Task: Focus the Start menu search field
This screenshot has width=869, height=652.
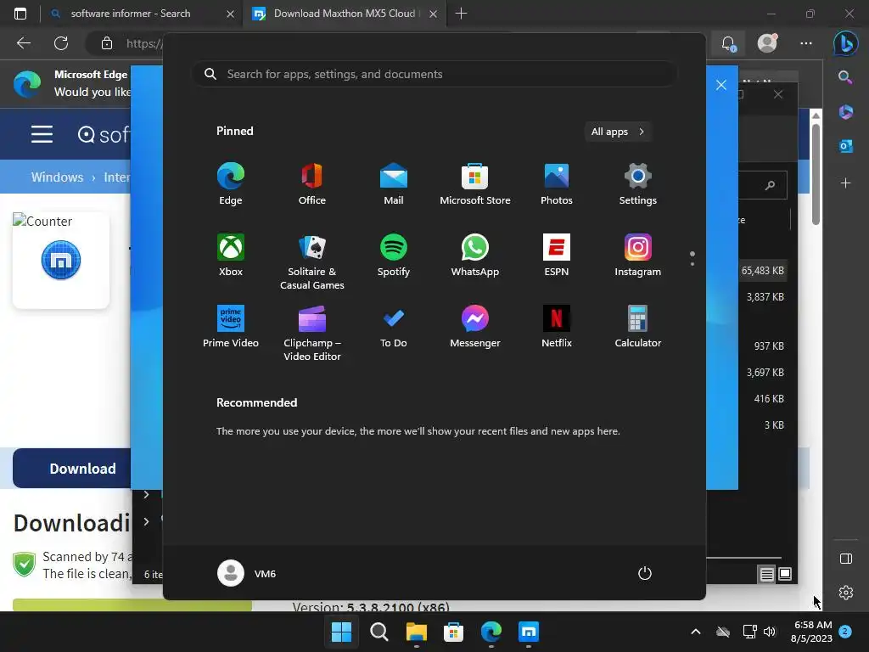Action: [434, 75]
